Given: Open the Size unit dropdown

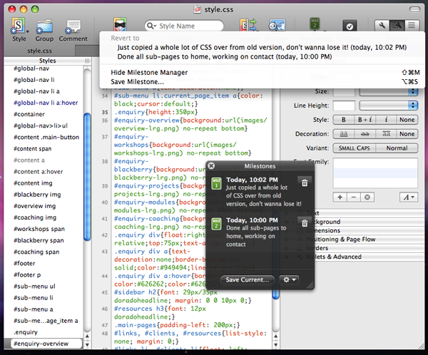Looking at the screenshot, I should (389, 92).
